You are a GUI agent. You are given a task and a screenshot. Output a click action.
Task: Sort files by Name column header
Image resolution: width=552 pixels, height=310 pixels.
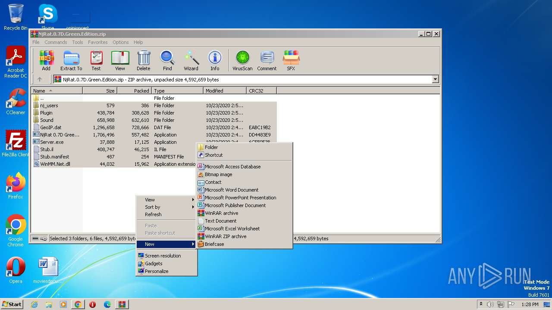(56, 91)
